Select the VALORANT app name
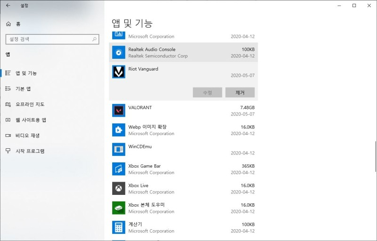377x241 pixels. [140, 107]
